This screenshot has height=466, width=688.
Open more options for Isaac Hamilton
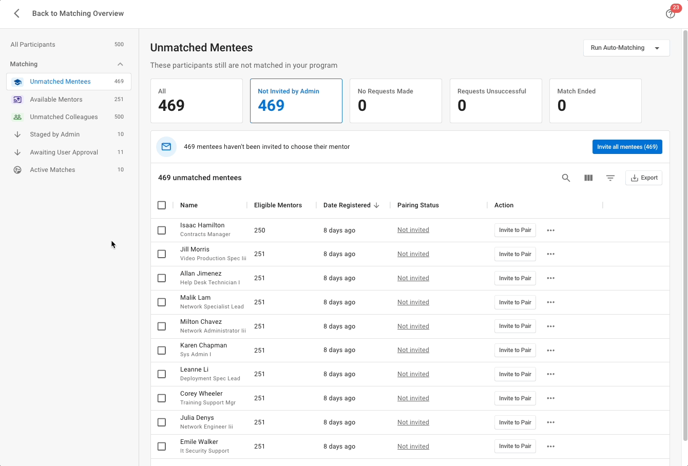(x=551, y=230)
